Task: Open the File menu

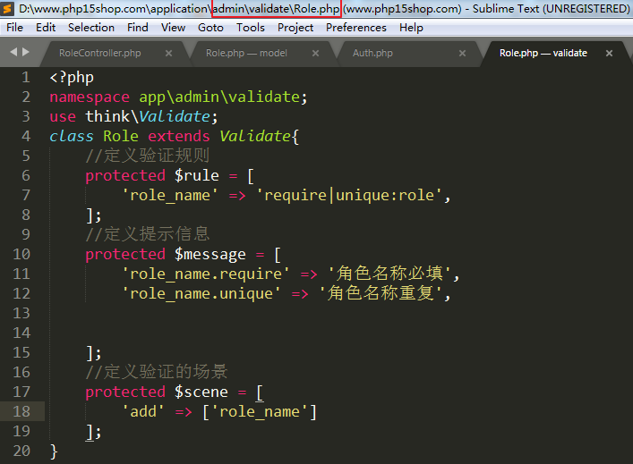Action: pyautogui.click(x=15, y=28)
